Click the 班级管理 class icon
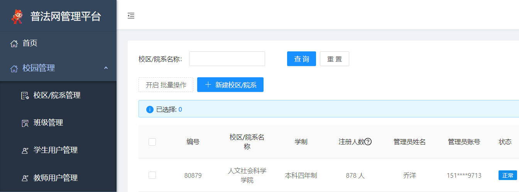519x192 pixels. click(x=25, y=123)
